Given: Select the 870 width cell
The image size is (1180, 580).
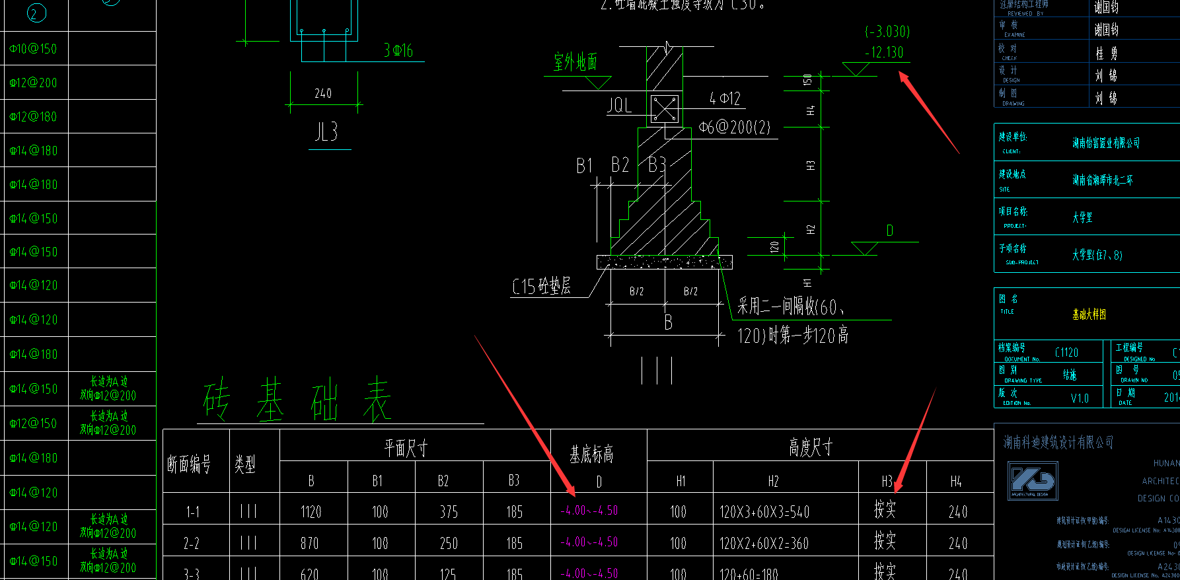Looking at the screenshot, I should click(x=309, y=544).
